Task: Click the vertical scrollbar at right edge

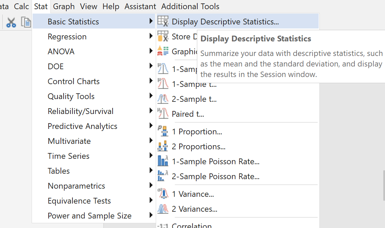Action: [x=384, y=185]
